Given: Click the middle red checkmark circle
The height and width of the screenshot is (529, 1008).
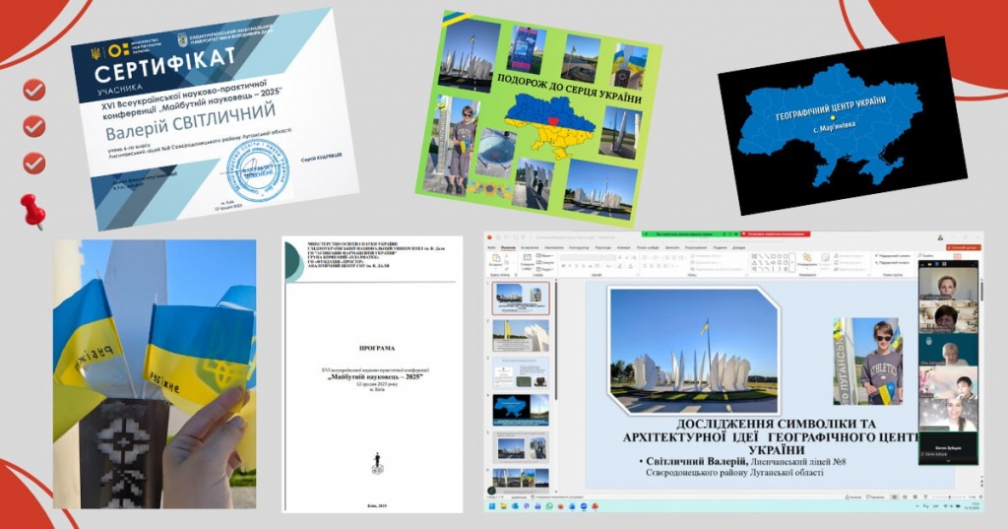Looking at the screenshot, I should click(34, 126).
